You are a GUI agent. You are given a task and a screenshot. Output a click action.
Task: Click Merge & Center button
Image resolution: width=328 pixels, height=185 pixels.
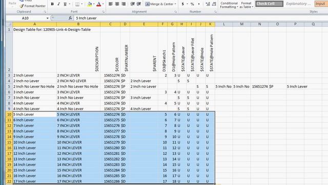click(x=159, y=4)
